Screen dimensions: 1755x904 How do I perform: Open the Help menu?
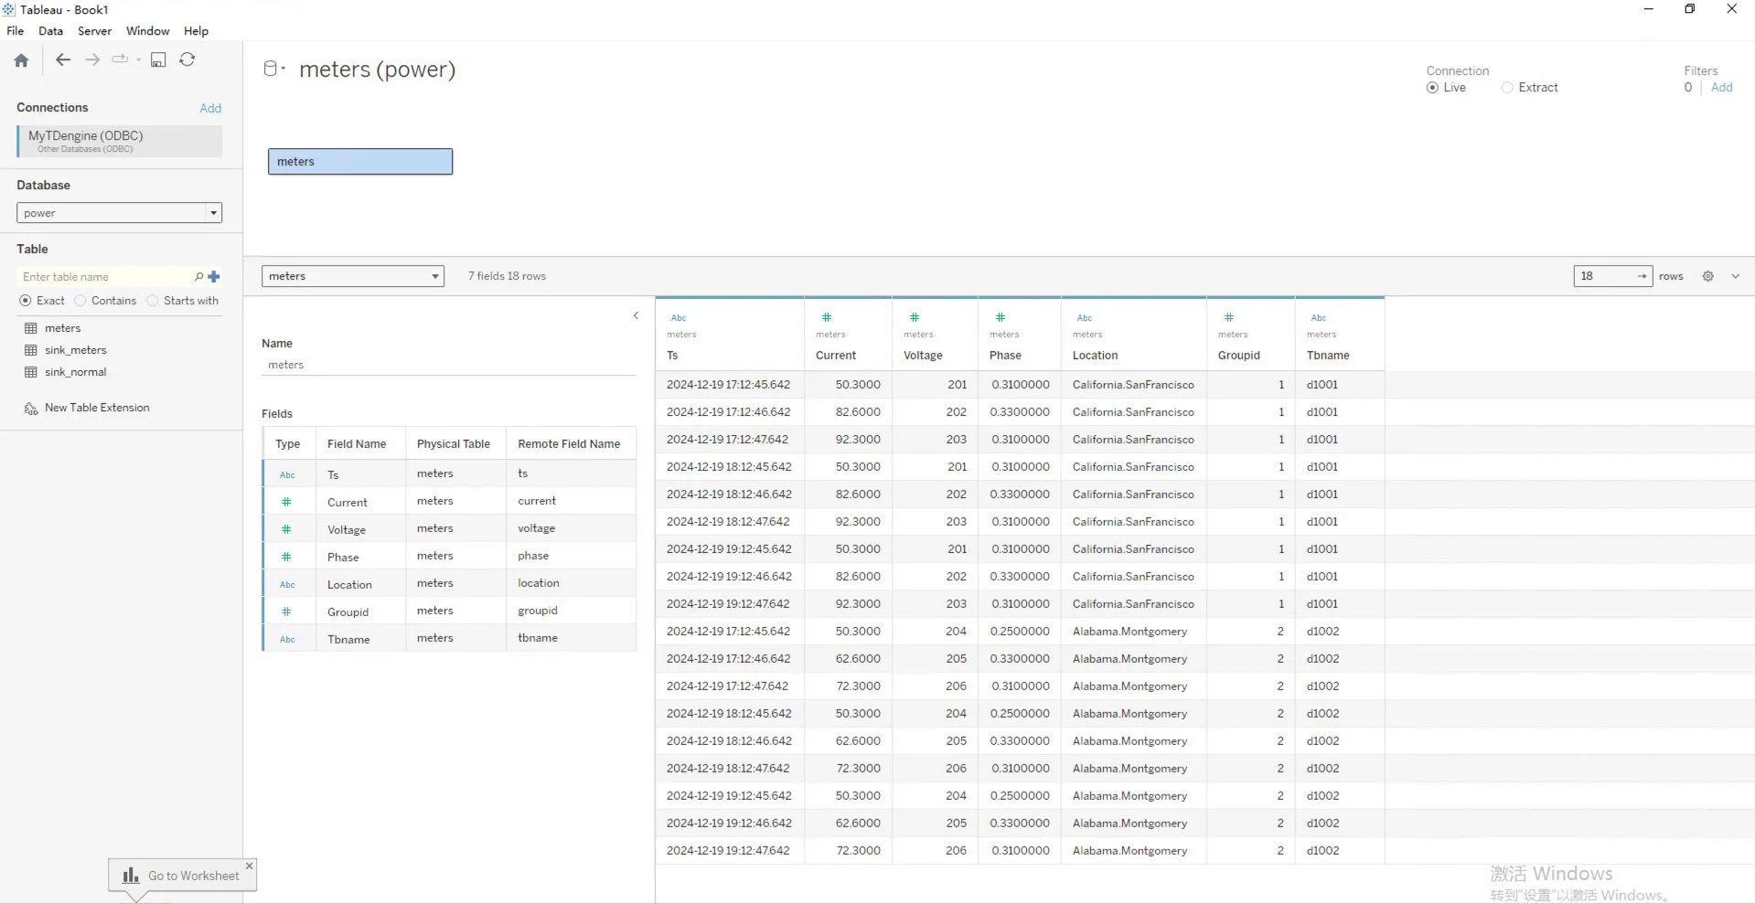pos(197,31)
